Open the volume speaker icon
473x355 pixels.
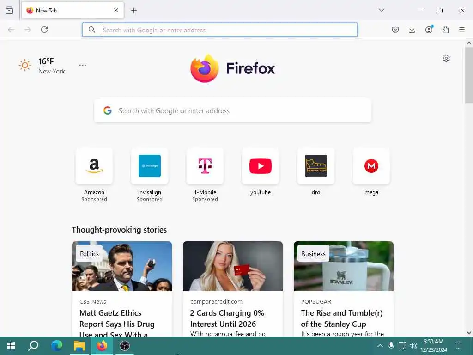click(x=413, y=346)
